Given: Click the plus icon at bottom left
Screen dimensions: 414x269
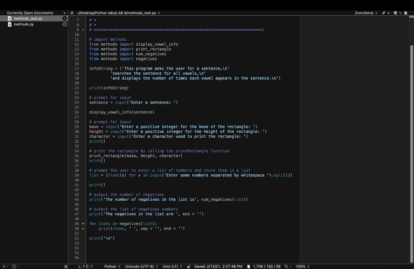Looking at the screenshot, I should (4, 266).
